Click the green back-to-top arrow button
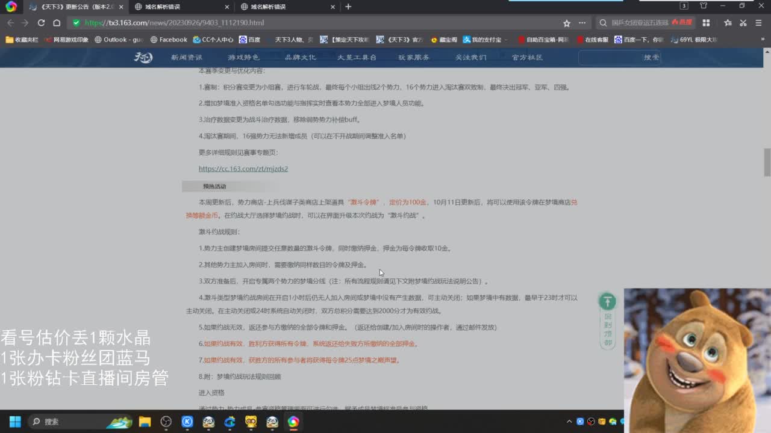 click(607, 301)
